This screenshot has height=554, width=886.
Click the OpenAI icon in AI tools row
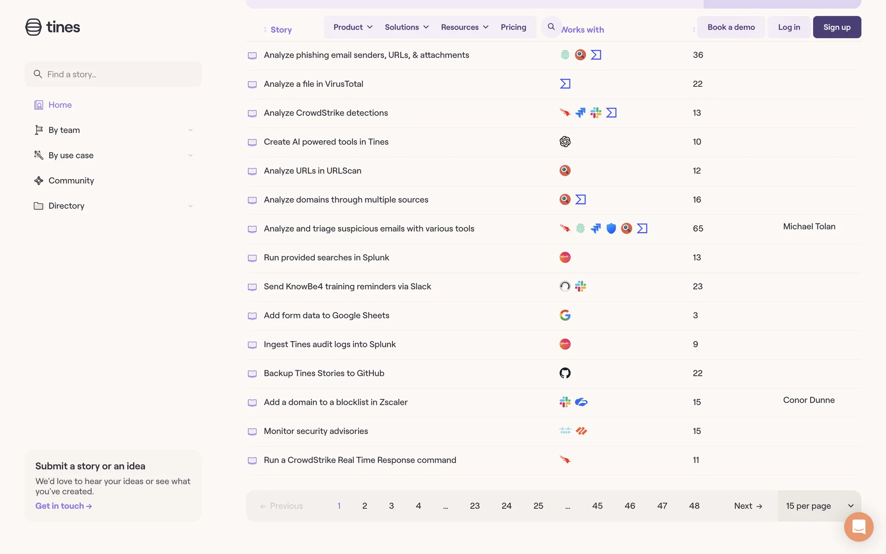(565, 142)
